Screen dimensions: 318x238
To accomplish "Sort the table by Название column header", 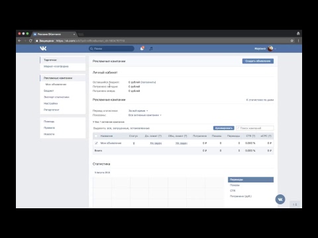I will tap(107, 136).
